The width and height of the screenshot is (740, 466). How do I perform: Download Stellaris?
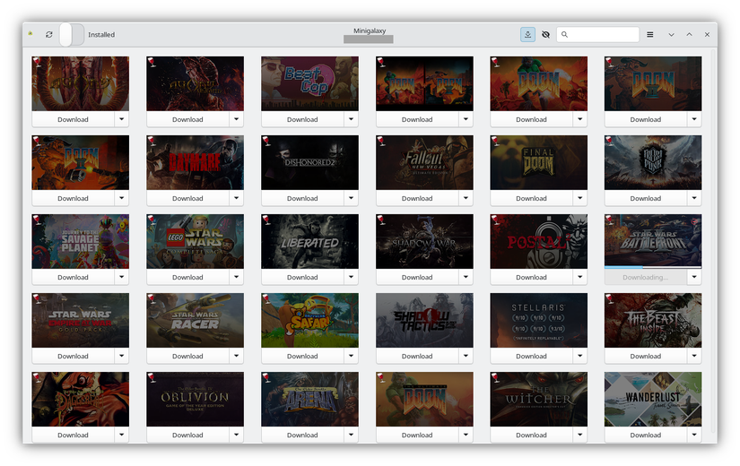pyautogui.click(x=531, y=356)
